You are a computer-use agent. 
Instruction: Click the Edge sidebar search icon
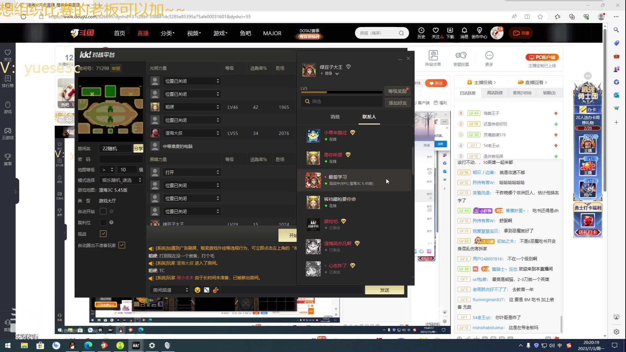click(x=616, y=30)
